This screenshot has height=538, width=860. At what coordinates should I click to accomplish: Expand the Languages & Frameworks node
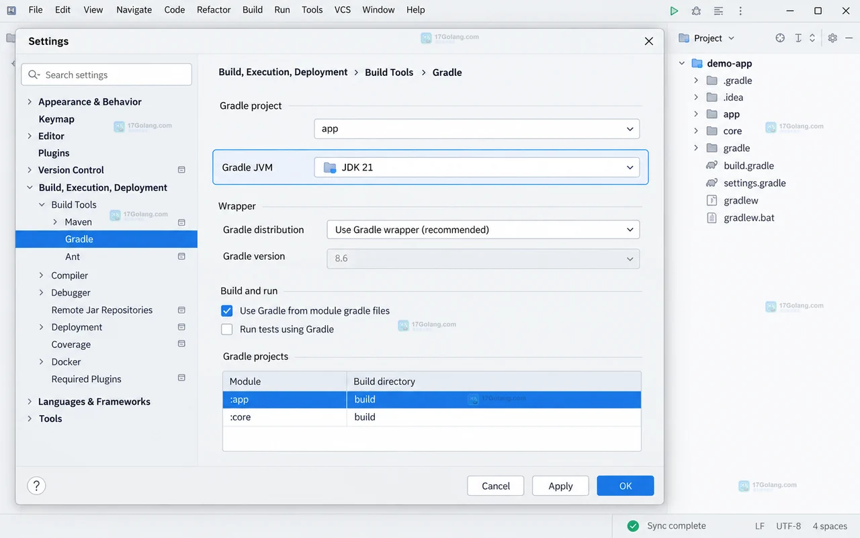point(30,402)
